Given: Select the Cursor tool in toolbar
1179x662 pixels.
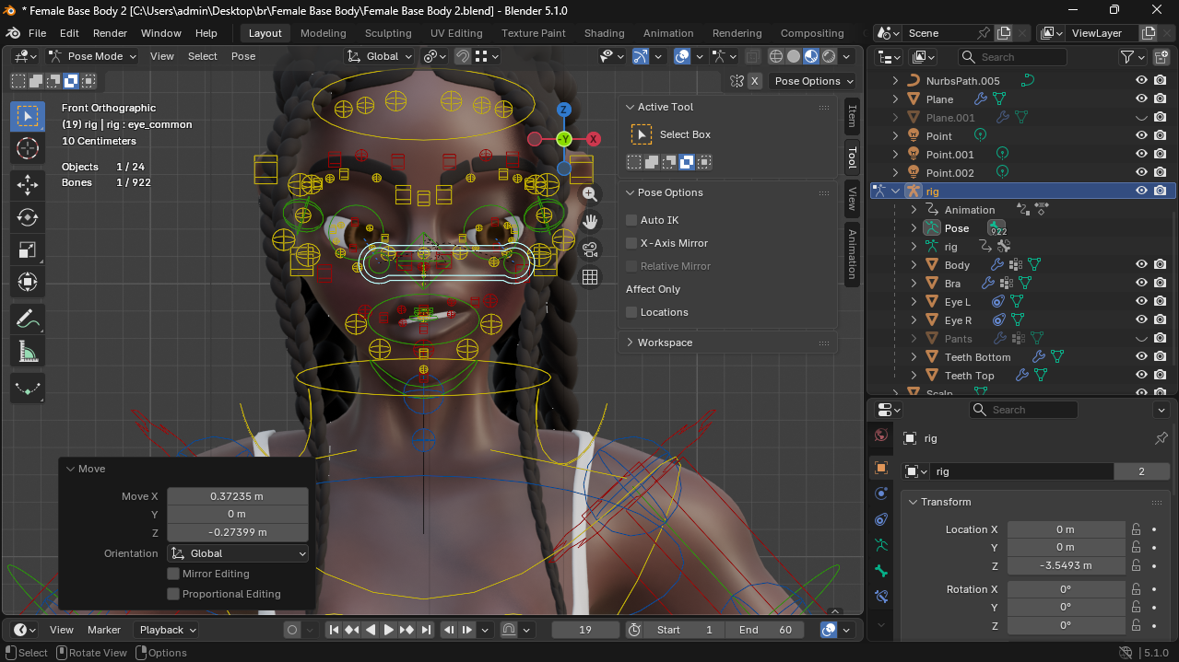Looking at the screenshot, I should click(x=28, y=148).
